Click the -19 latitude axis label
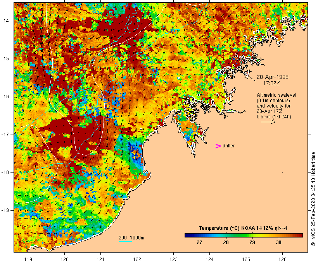 pos(5,210)
